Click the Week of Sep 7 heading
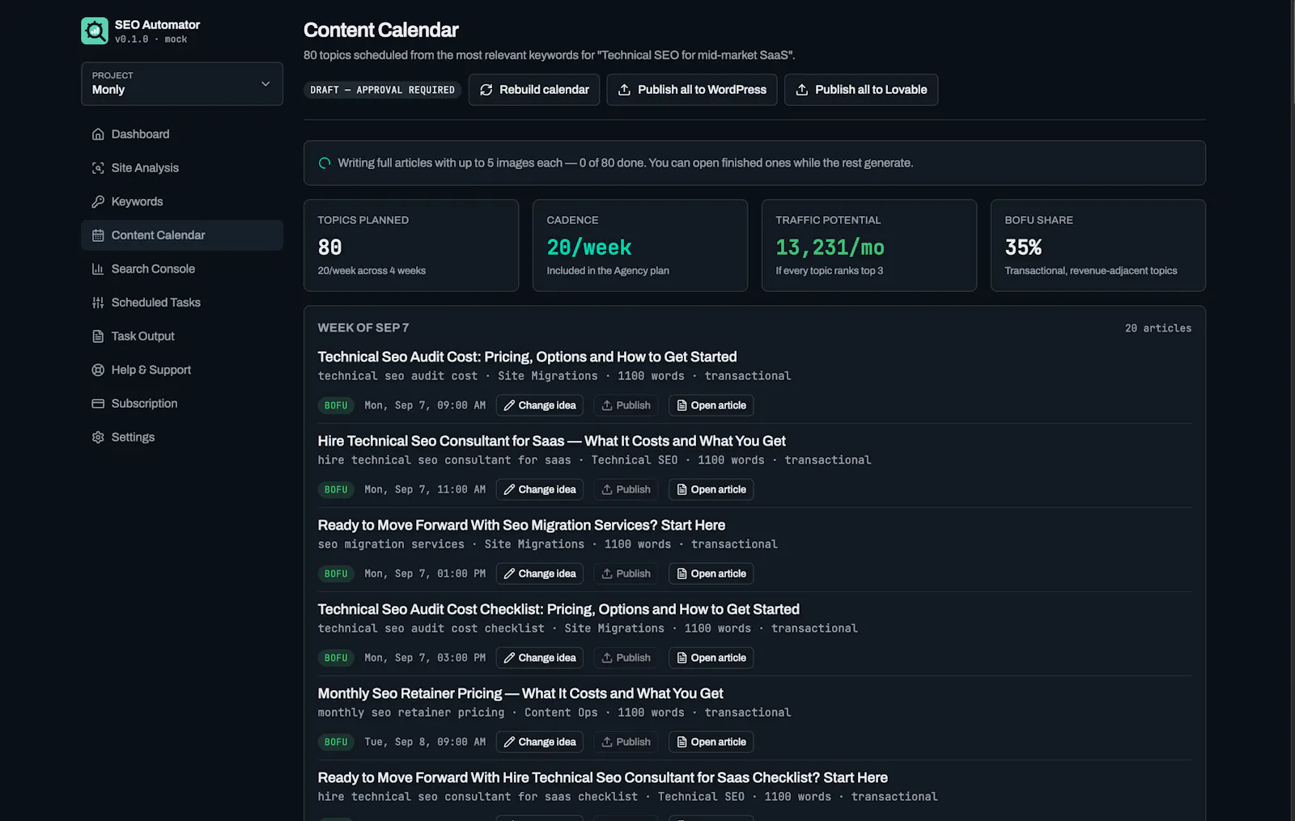 [363, 328]
